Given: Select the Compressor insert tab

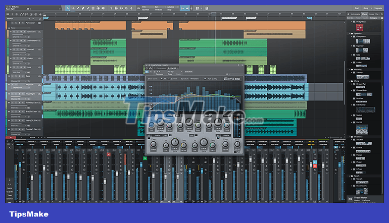Looking at the screenshot, I should (x=161, y=69).
